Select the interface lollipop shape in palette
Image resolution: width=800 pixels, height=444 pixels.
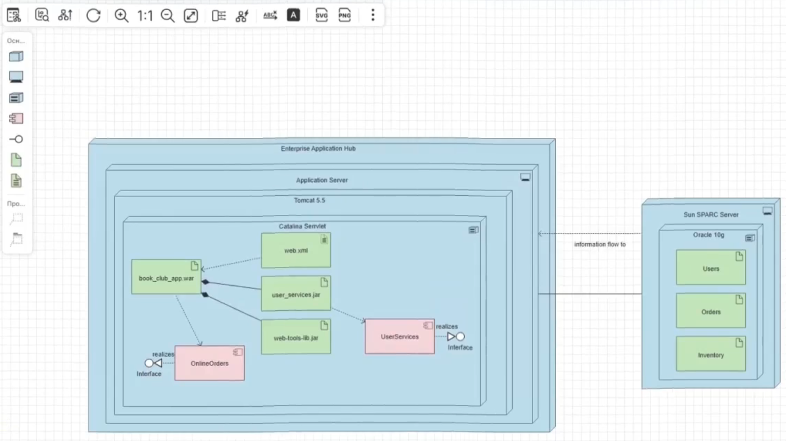16,139
